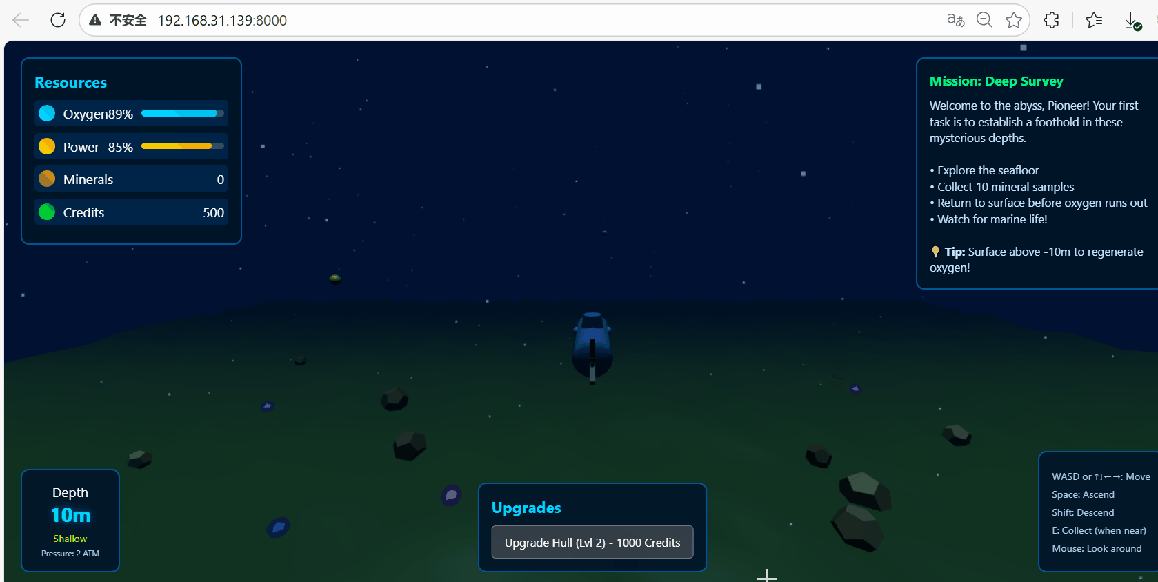Focus the address bar URL 192.168.31.139:8000

[222, 21]
